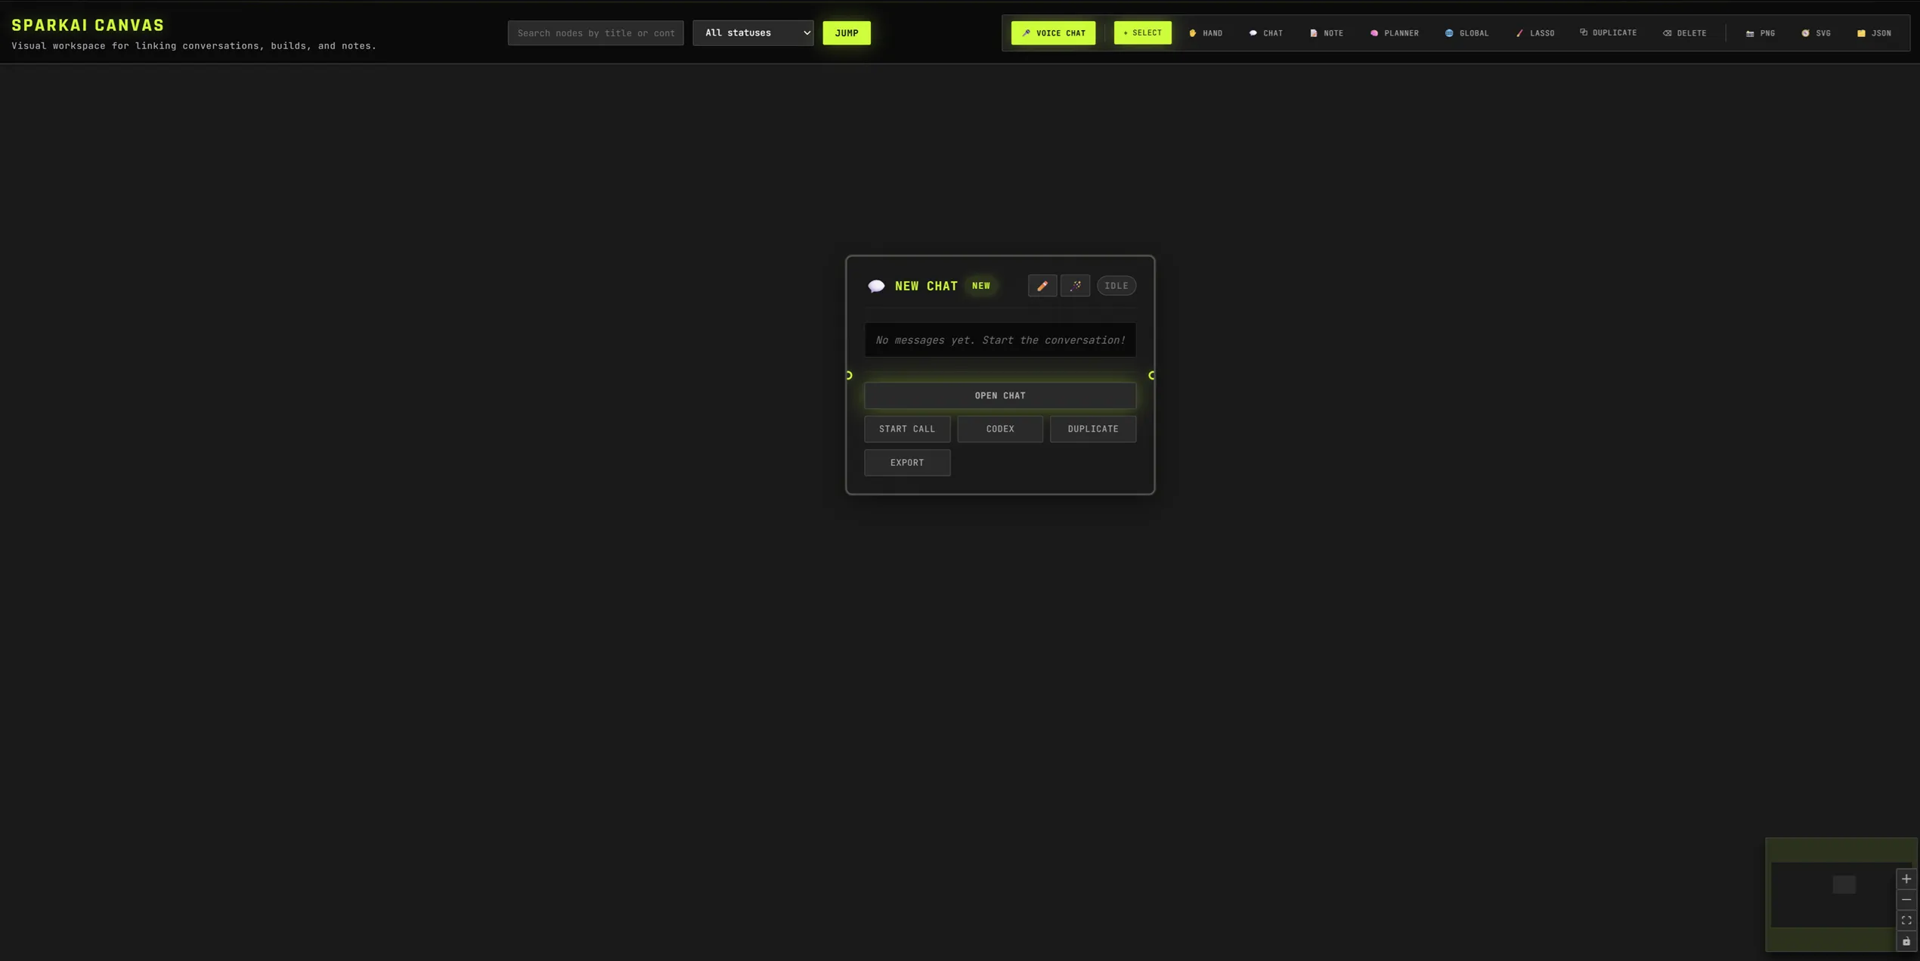The image size is (1920, 961).
Task: Duplicate the New Chat node via its button
Action: pos(1093,429)
